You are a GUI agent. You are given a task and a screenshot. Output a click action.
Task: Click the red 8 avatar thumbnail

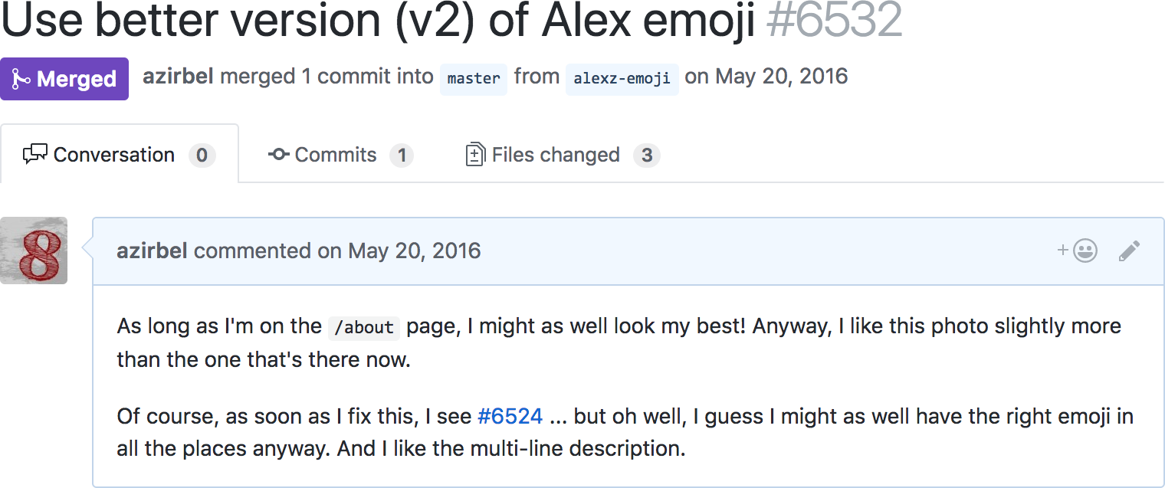tap(34, 251)
